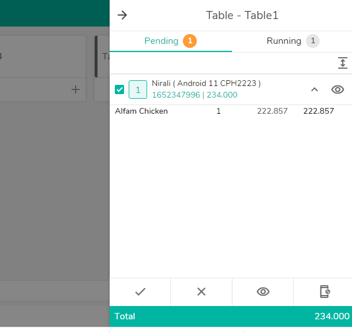View Nirali order via eye icon
Screen dimensions: 352x332
point(338,89)
